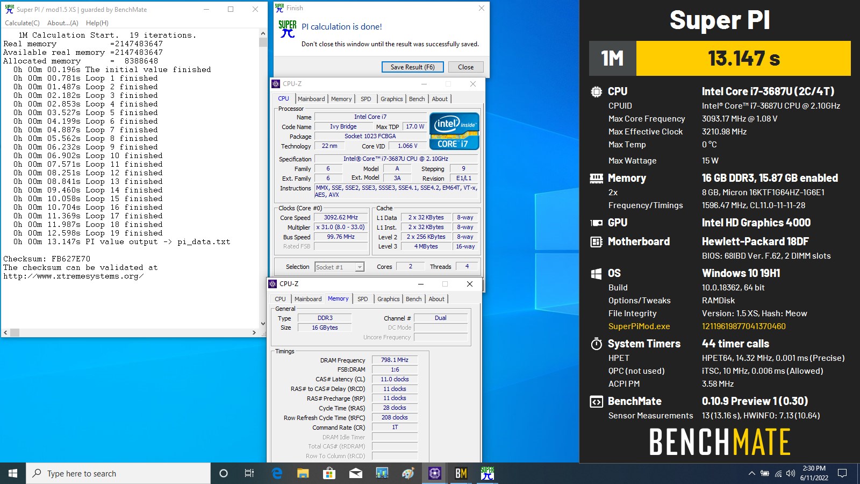The width and height of the screenshot is (860, 484).
Task: Show hidden system tray icons
Action: (751, 473)
